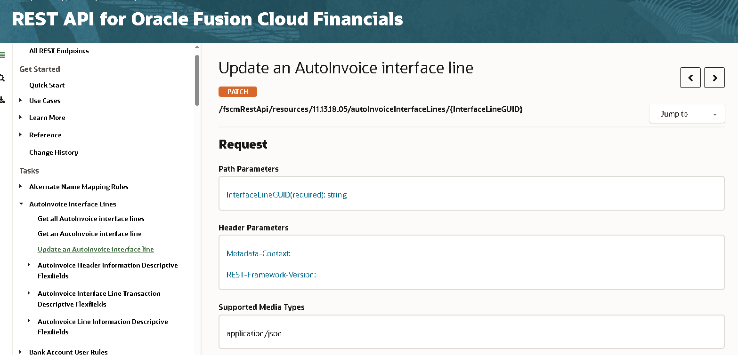Select Get all AutoInvoice interface lines
This screenshot has width=738, height=355.
91,219
